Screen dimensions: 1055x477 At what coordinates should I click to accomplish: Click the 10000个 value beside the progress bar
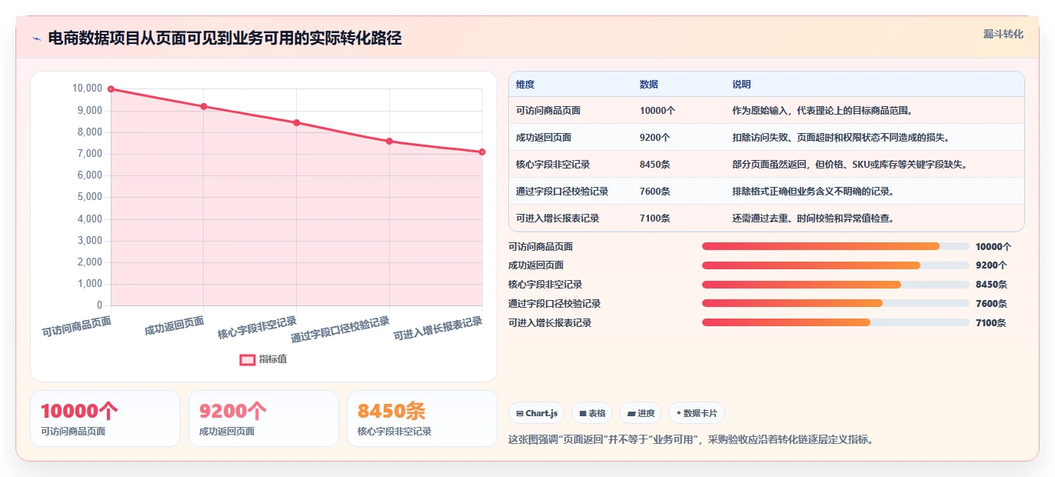pyautogui.click(x=993, y=246)
